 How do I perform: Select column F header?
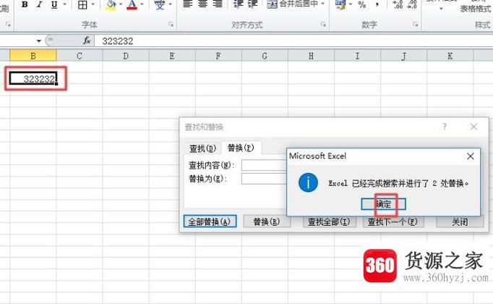pos(218,56)
